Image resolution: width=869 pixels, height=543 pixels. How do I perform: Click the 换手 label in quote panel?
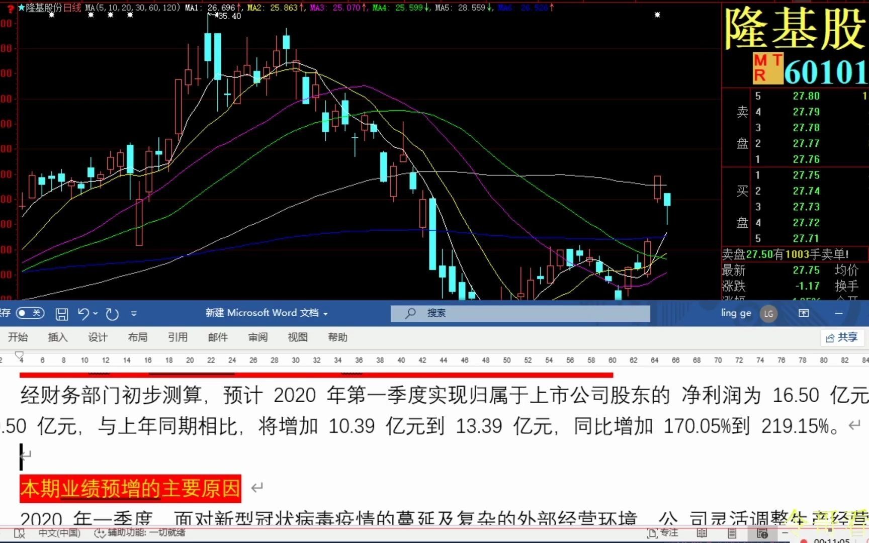click(x=846, y=286)
